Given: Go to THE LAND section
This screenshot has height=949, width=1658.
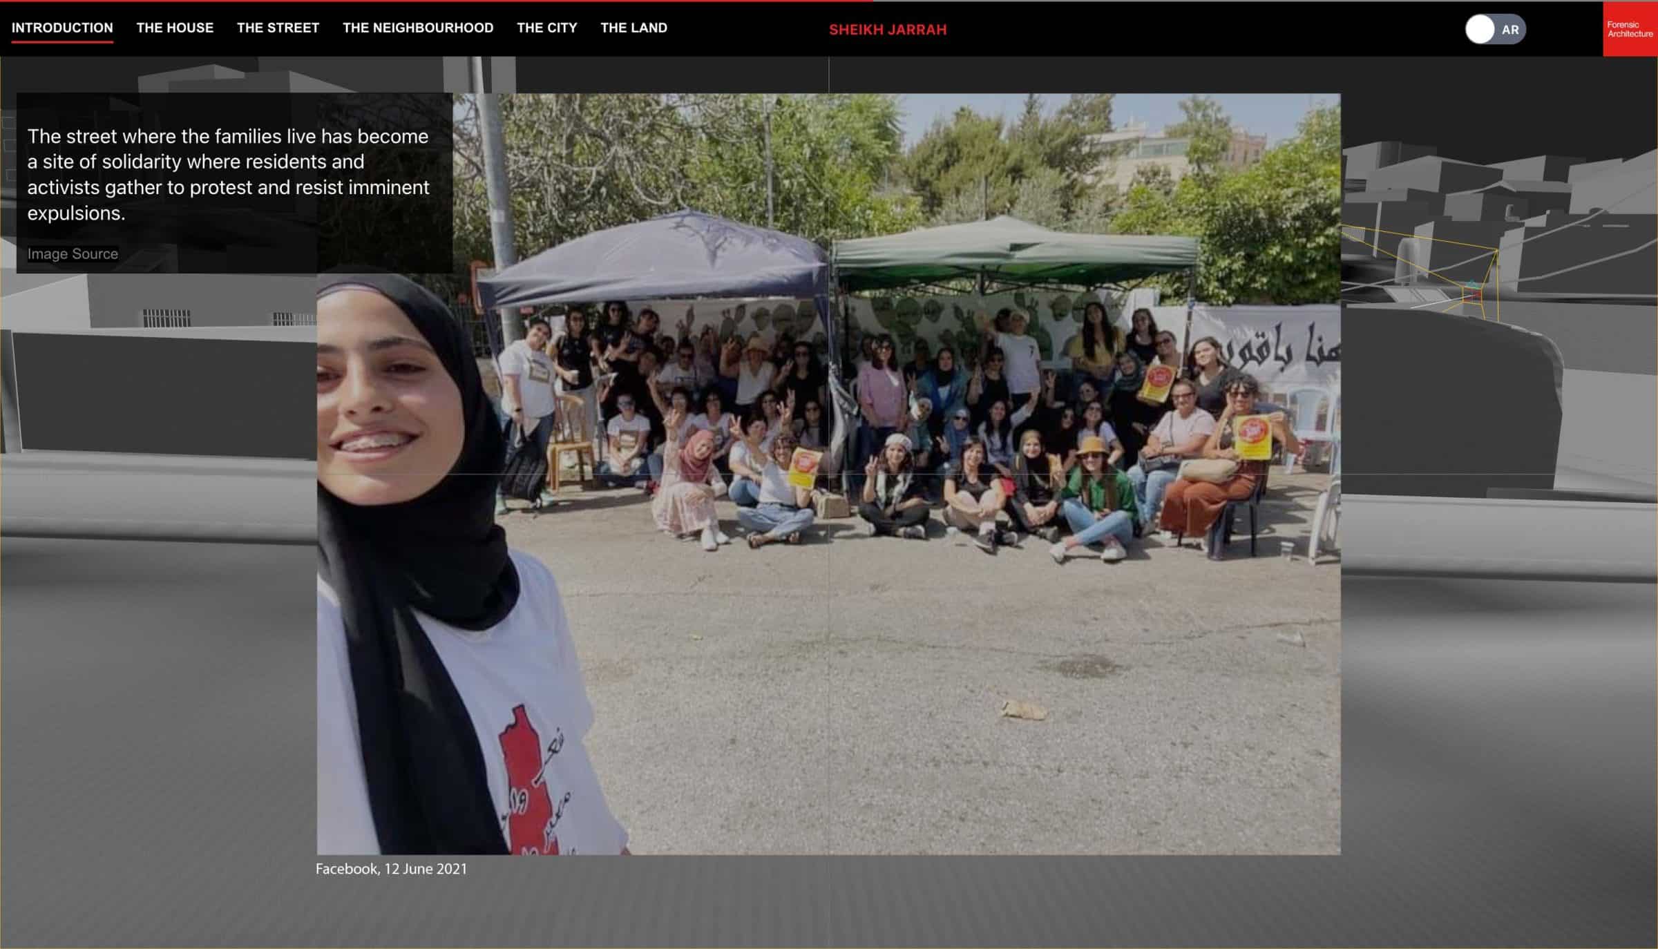Looking at the screenshot, I should 633,28.
